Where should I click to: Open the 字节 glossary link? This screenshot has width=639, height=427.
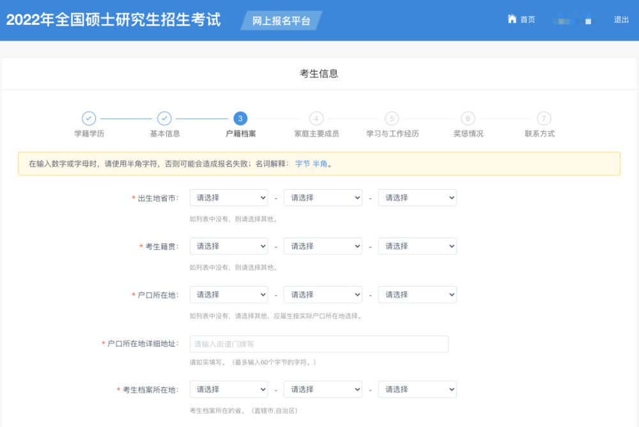coord(302,163)
